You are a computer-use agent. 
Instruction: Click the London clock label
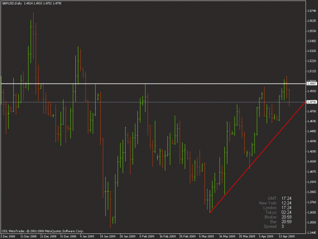(x=270, y=208)
